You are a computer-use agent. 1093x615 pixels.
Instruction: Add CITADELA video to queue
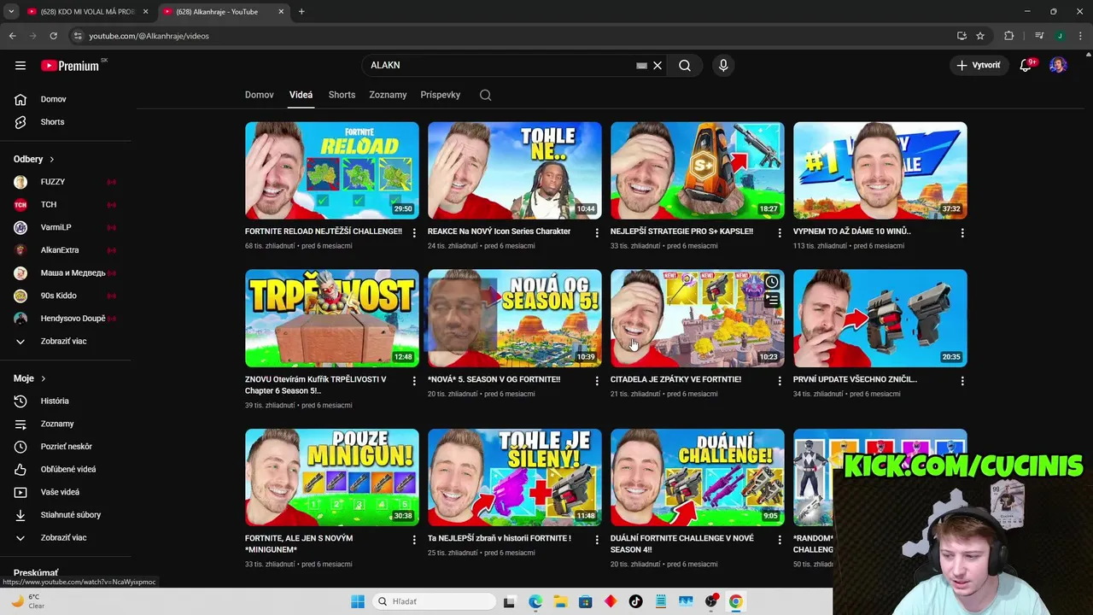point(772,300)
